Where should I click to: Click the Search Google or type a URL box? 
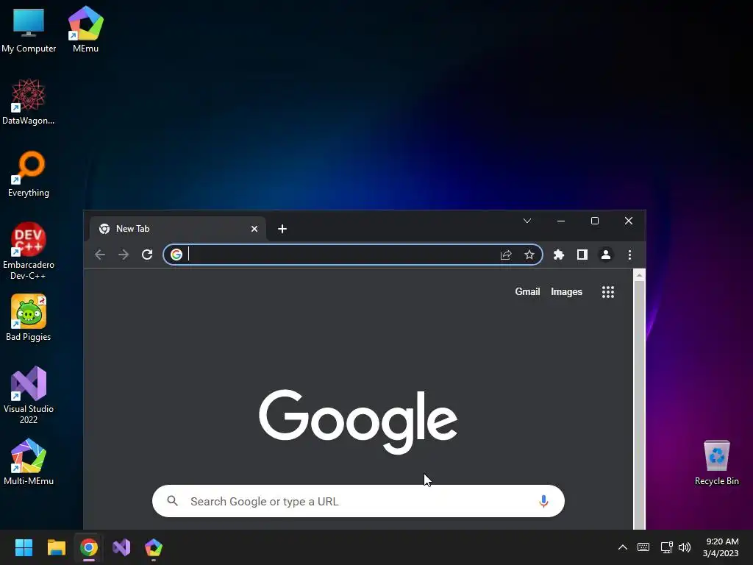pos(358,501)
